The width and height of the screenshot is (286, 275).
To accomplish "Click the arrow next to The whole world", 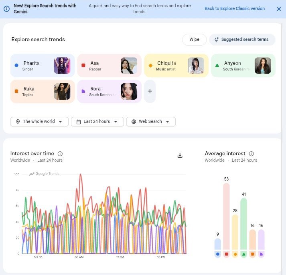I will tap(61, 122).
